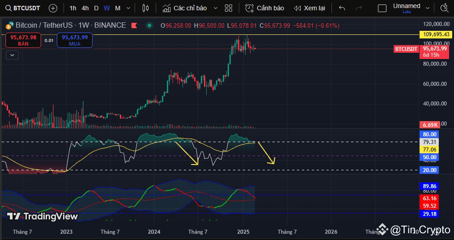Click the 80,000.00 price axis label
The width and height of the screenshot is (454, 240).
(435, 63)
